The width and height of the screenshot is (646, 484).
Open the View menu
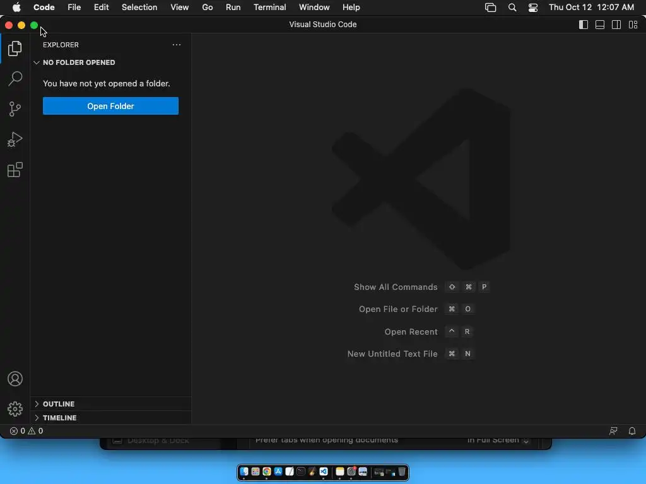coord(180,8)
